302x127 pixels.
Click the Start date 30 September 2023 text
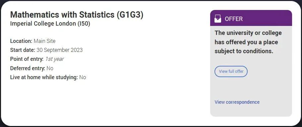[x=46, y=50]
